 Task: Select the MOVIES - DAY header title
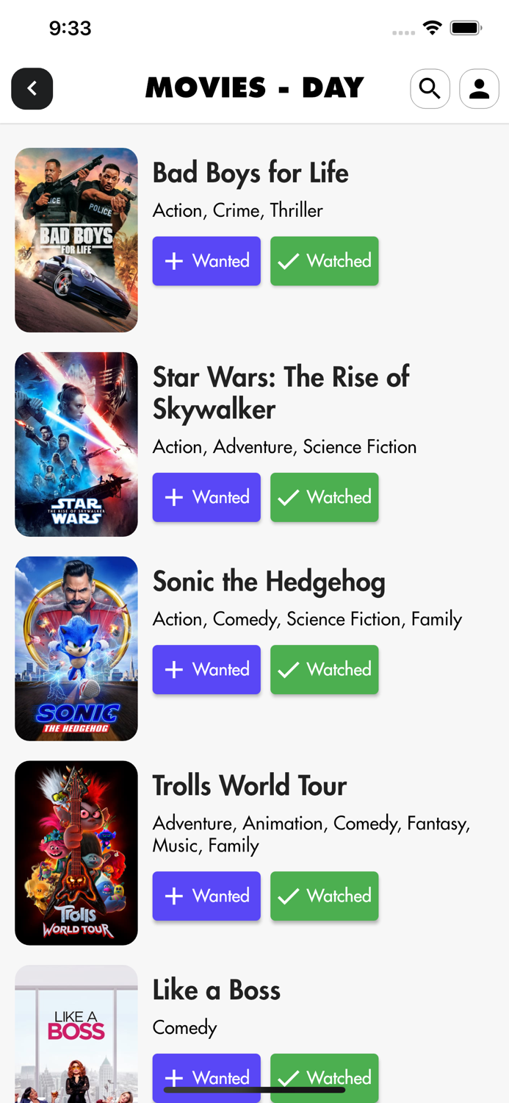tap(254, 87)
